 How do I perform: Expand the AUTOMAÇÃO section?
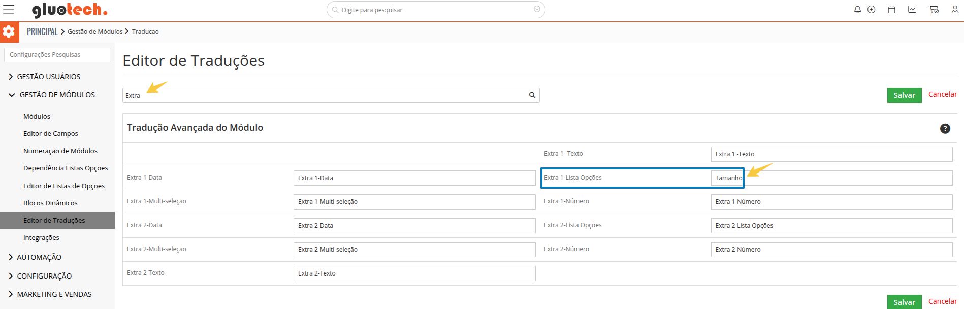point(39,257)
